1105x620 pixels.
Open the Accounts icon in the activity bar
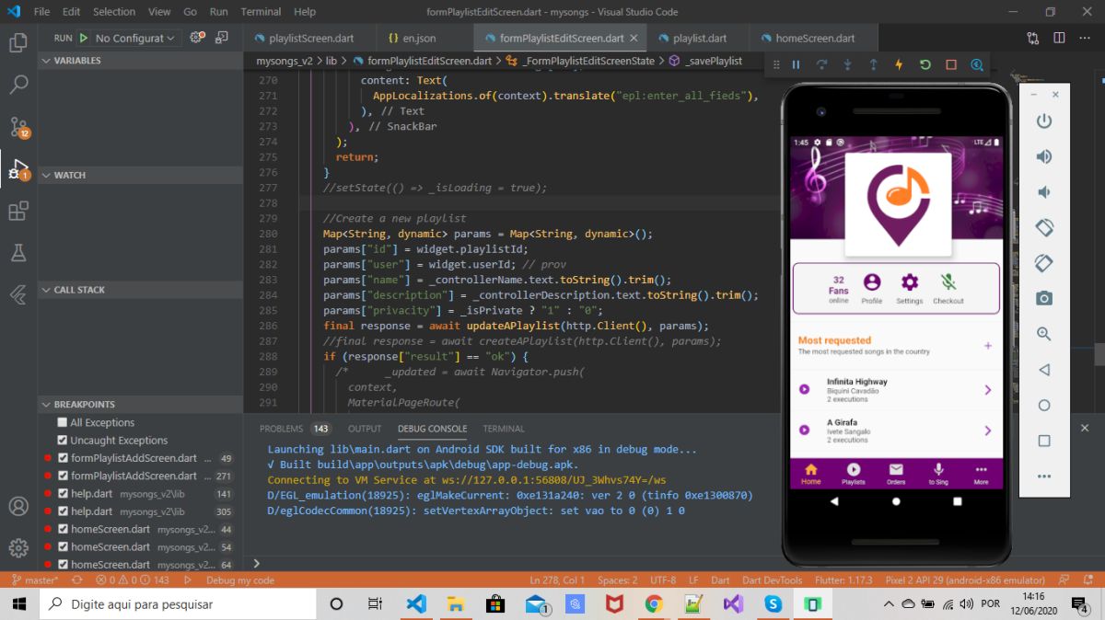click(x=18, y=506)
